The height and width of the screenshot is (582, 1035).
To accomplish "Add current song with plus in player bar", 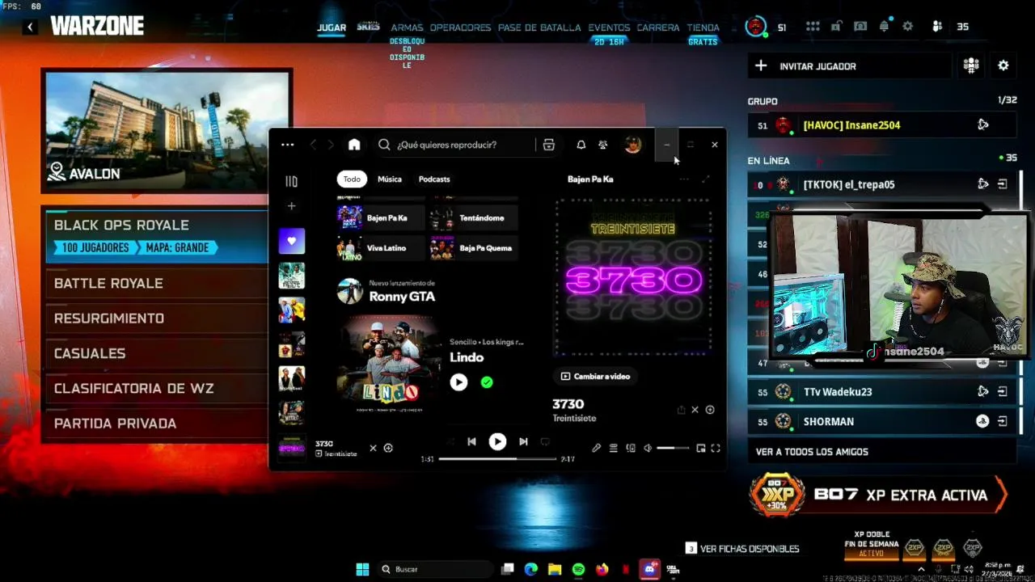I will pos(388,448).
